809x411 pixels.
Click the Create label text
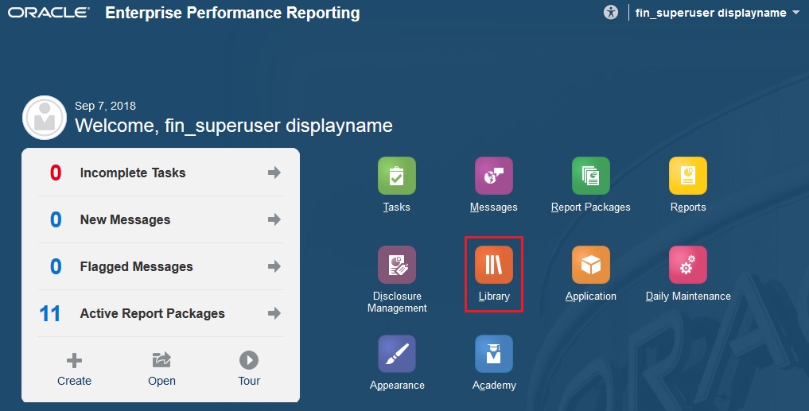[74, 381]
